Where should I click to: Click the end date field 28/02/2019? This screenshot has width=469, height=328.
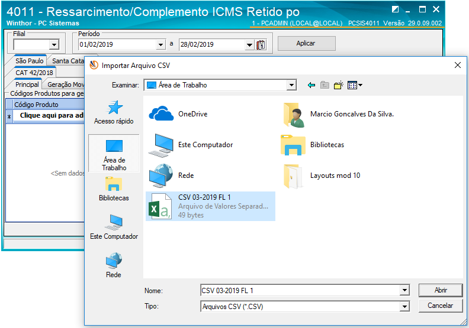tap(212, 45)
